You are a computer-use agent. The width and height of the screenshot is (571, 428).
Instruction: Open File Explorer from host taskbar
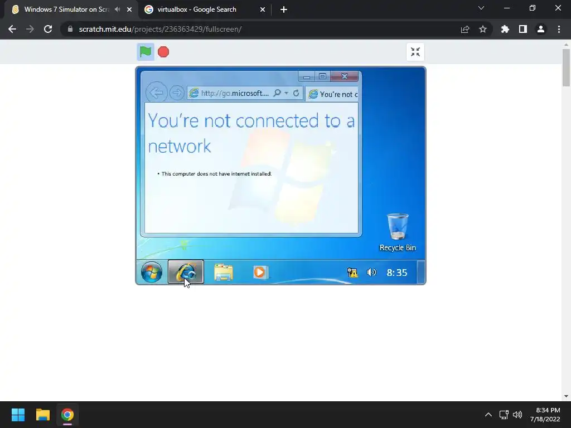[42, 415]
